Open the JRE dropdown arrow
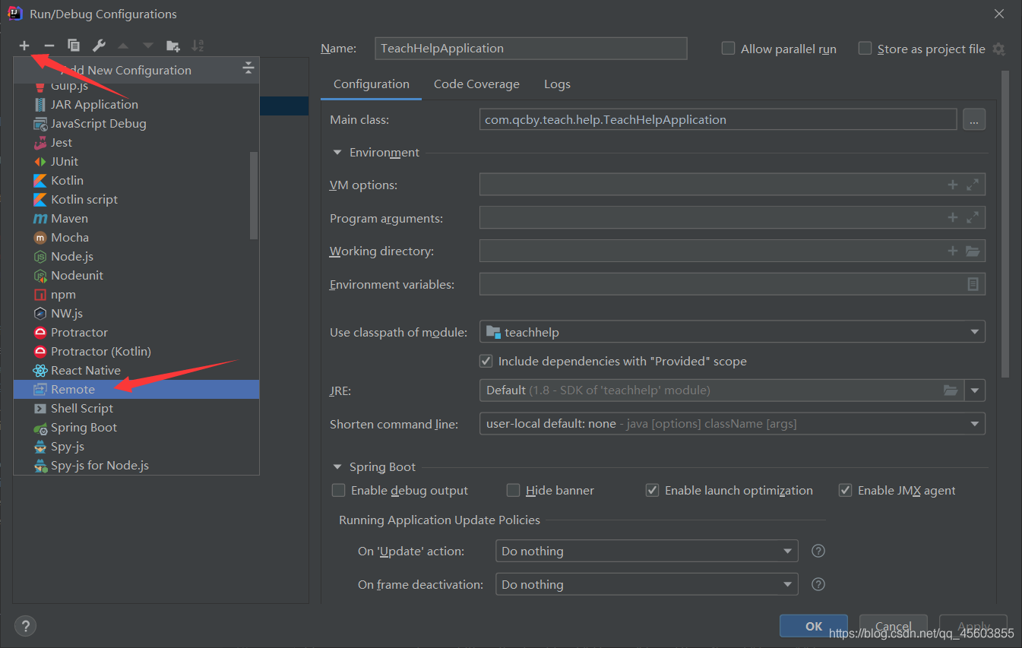Screen dimensions: 1022x648 point(975,390)
